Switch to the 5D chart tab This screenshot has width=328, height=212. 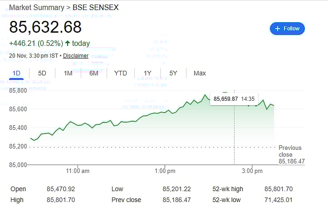[x=42, y=73]
